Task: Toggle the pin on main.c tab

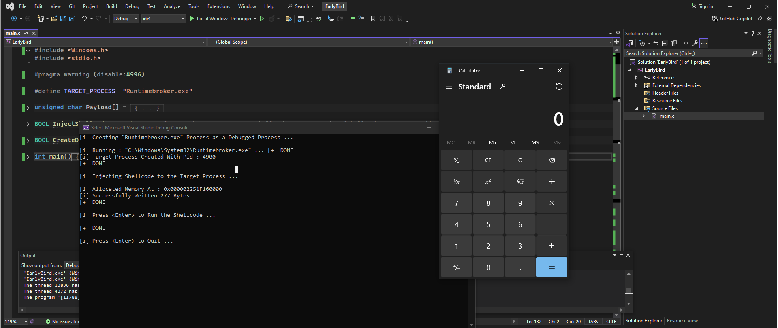Action: coord(26,33)
